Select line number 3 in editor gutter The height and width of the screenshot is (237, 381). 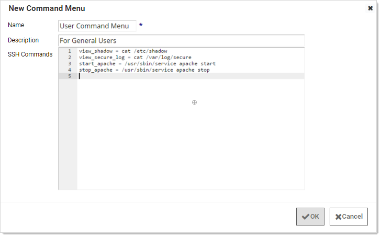(x=69, y=64)
